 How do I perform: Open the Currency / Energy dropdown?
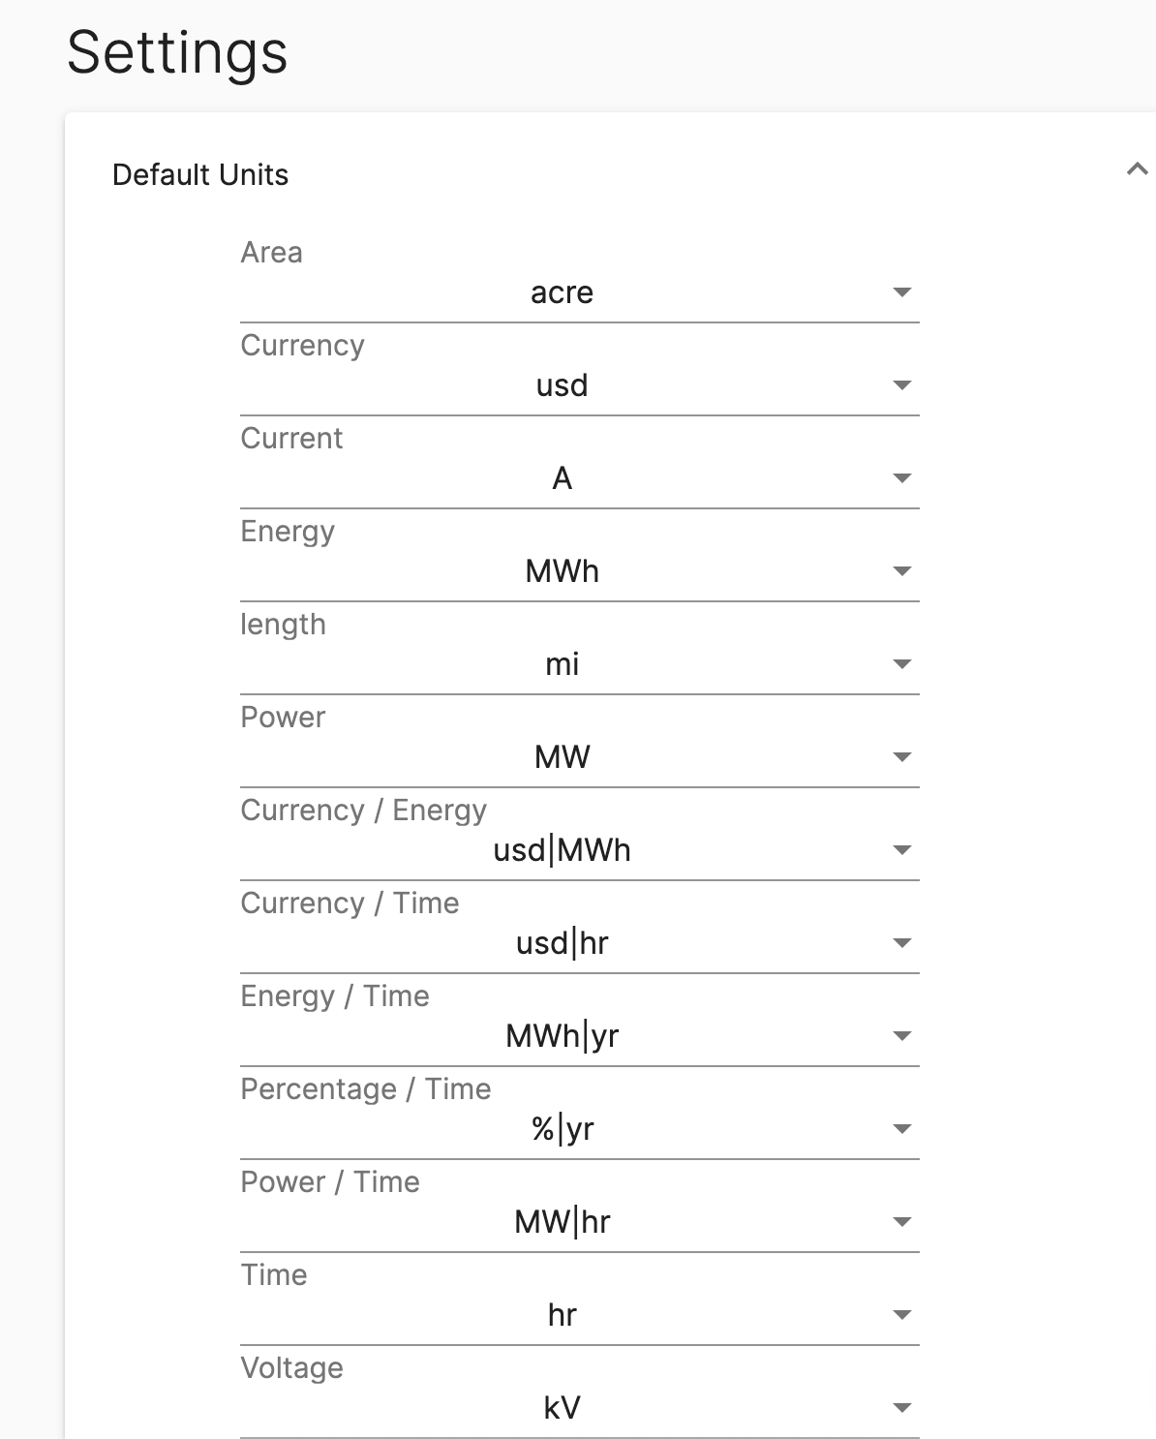(579, 849)
